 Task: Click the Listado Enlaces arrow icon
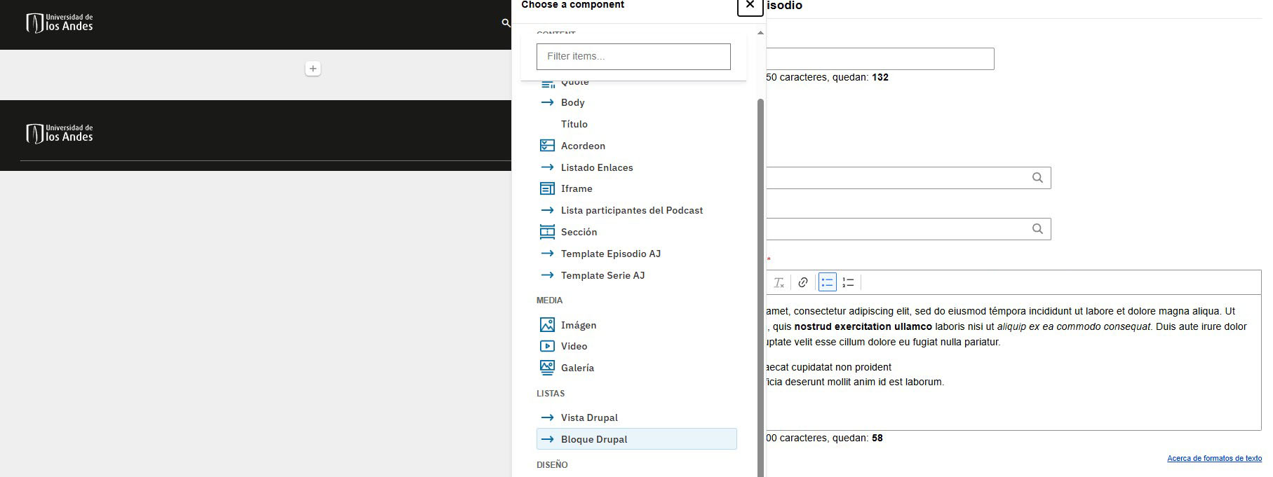pyautogui.click(x=548, y=167)
